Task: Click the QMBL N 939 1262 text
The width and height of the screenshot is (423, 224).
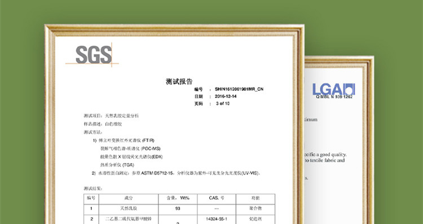Action: point(334,97)
